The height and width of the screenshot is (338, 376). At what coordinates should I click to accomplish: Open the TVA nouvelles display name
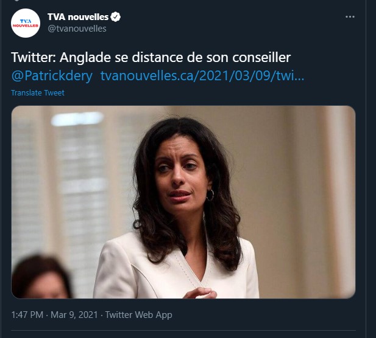(x=78, y=17)
